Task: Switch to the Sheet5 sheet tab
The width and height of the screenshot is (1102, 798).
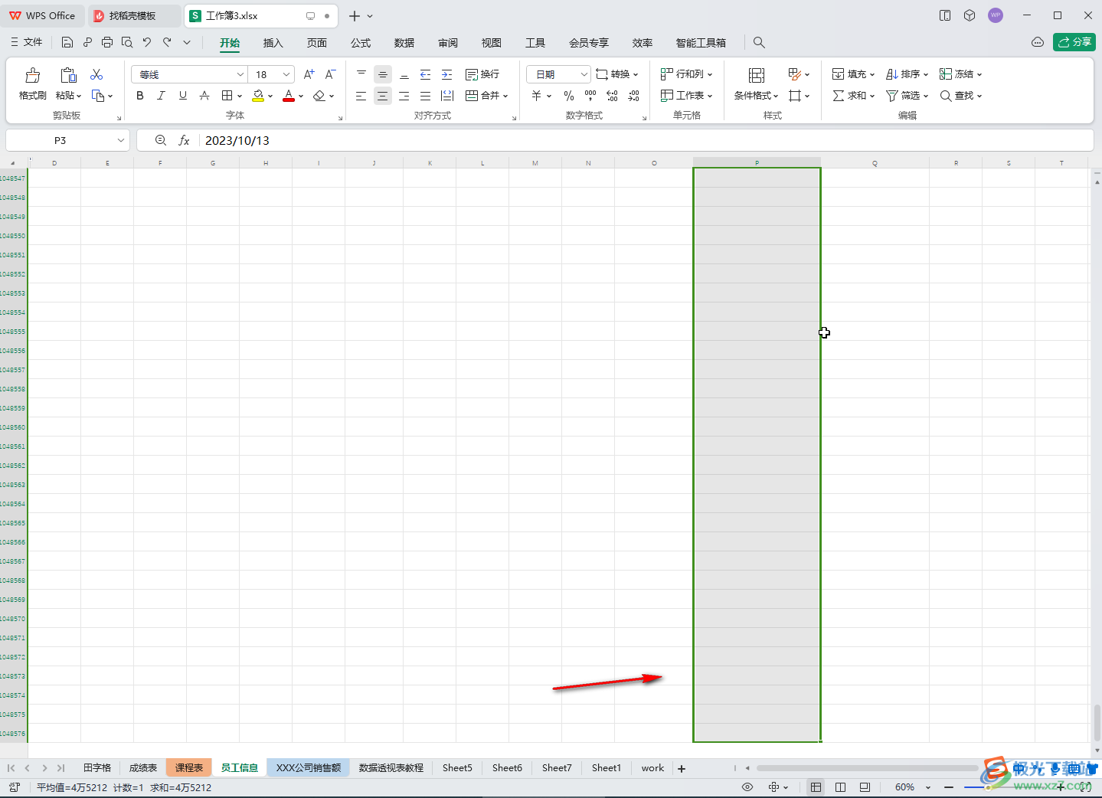Action: [457, 768]
